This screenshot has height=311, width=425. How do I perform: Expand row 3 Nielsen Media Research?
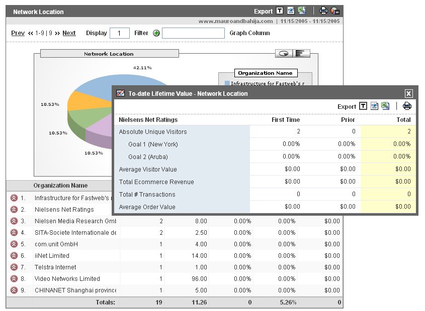(x=14, y=221)
